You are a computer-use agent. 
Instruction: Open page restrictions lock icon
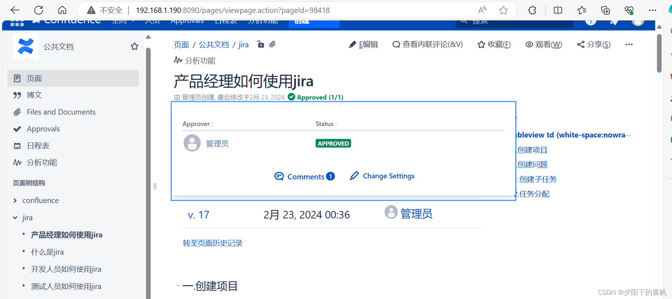click(x=261, y=44)
